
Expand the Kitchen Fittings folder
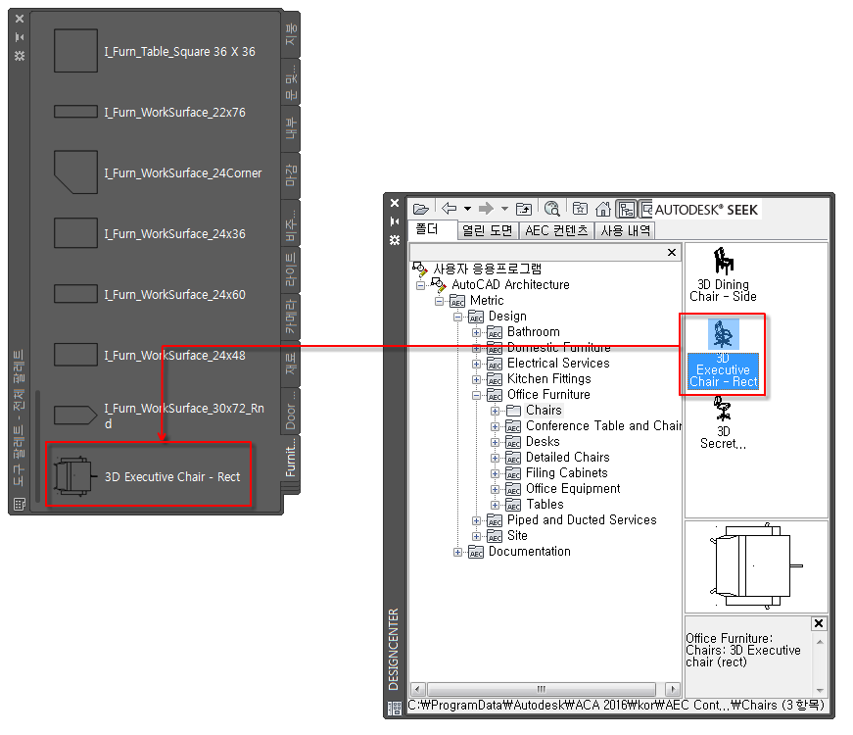pos(477,379)
